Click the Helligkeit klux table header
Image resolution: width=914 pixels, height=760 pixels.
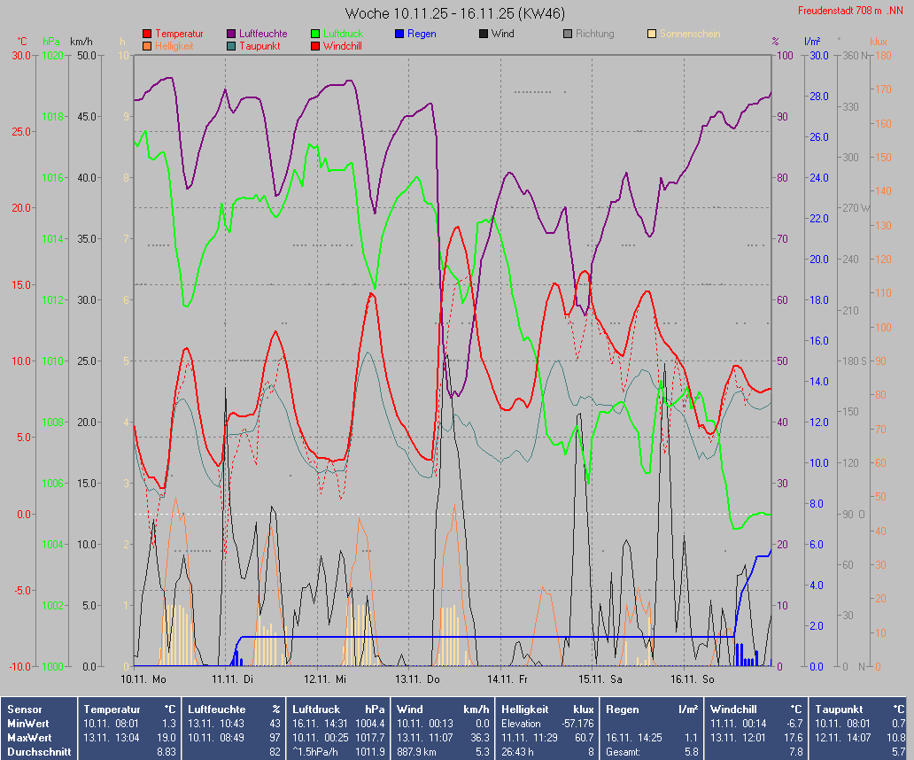[547, 710]
